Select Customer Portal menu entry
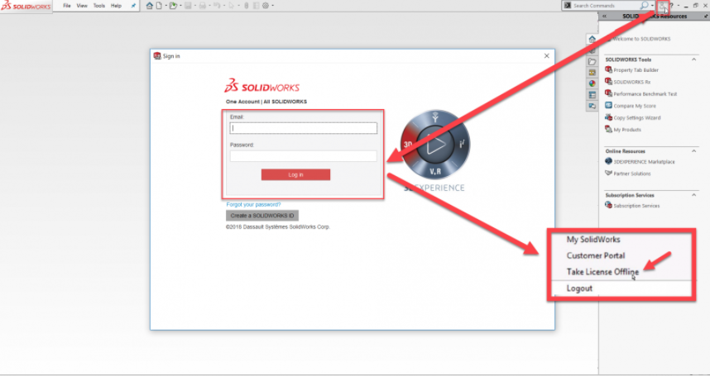Viewport: 710px width, 376px height. coord(596,256)
